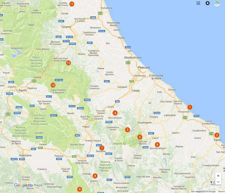Open marker 11 near Civitella del Tronto
The height and width of the screenshot is (193, 225).
pyautogui.click(x=71, y=4)
